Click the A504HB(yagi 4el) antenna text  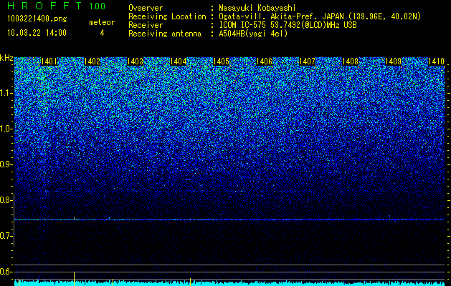(x=253, y=34)
